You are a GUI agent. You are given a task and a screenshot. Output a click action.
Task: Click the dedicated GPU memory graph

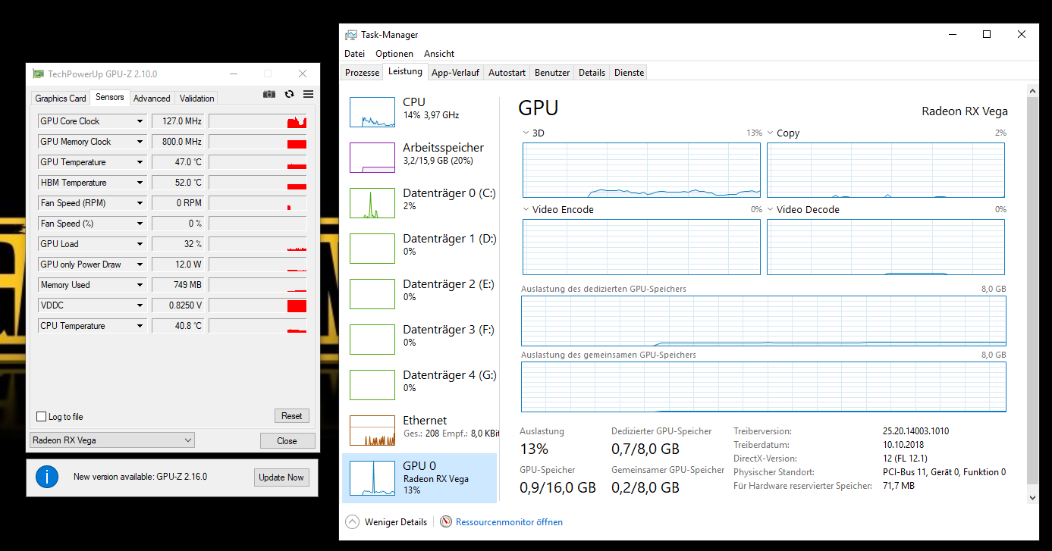coord(764,321)
